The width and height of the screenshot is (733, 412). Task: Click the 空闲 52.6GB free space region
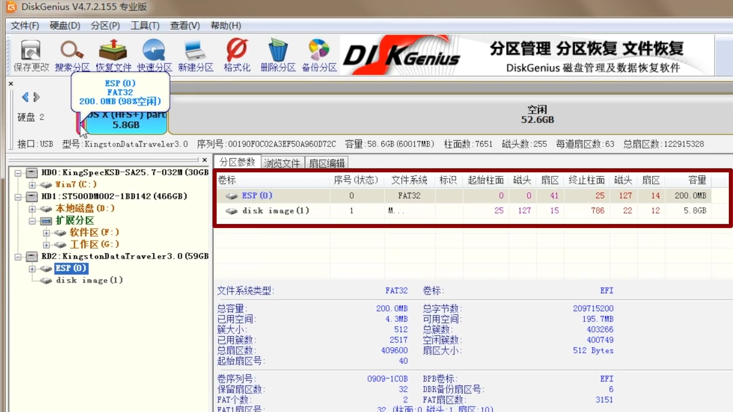tap(538, 114)
